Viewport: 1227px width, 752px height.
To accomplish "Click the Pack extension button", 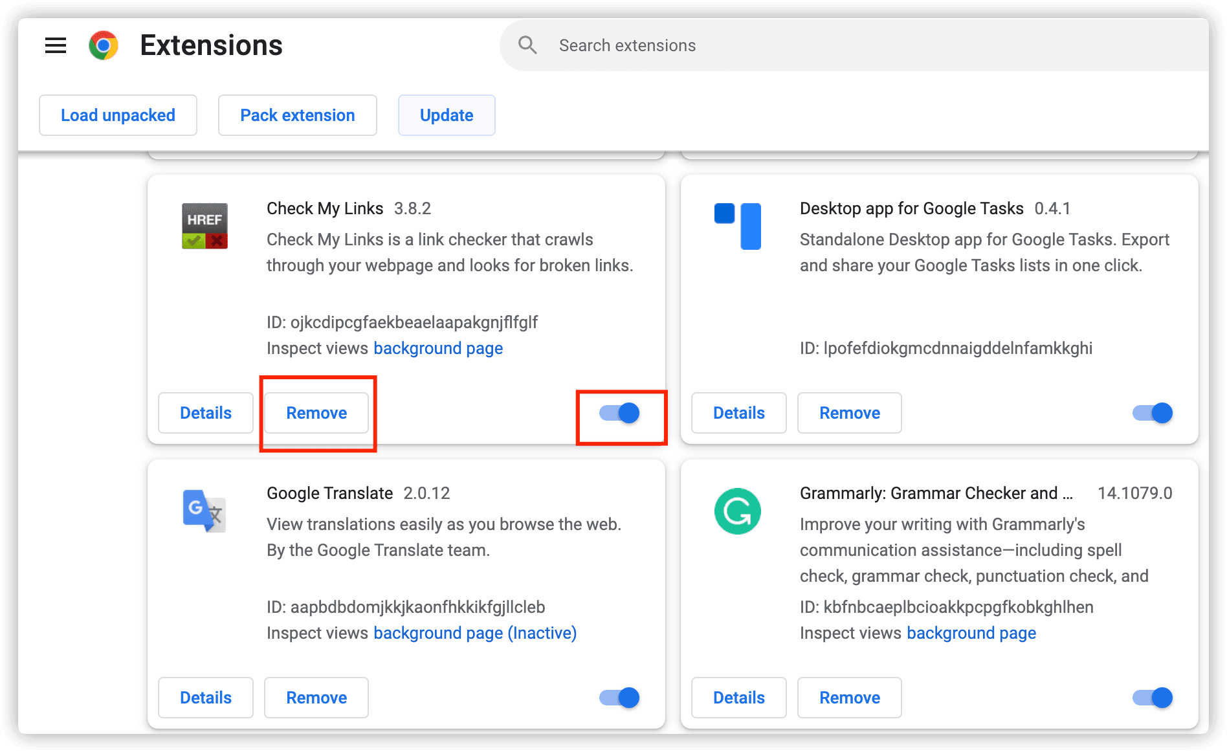I will tap(297, 115).
